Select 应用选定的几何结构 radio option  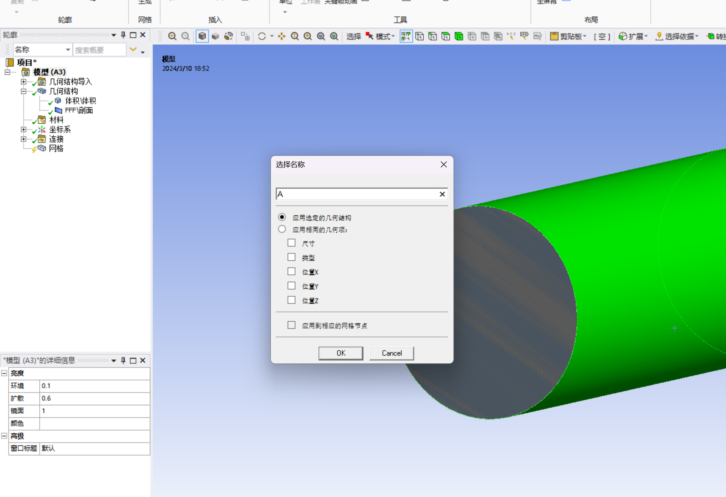coord(282,217)
